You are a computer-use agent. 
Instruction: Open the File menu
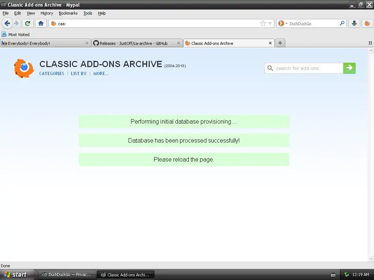point(5,13)
